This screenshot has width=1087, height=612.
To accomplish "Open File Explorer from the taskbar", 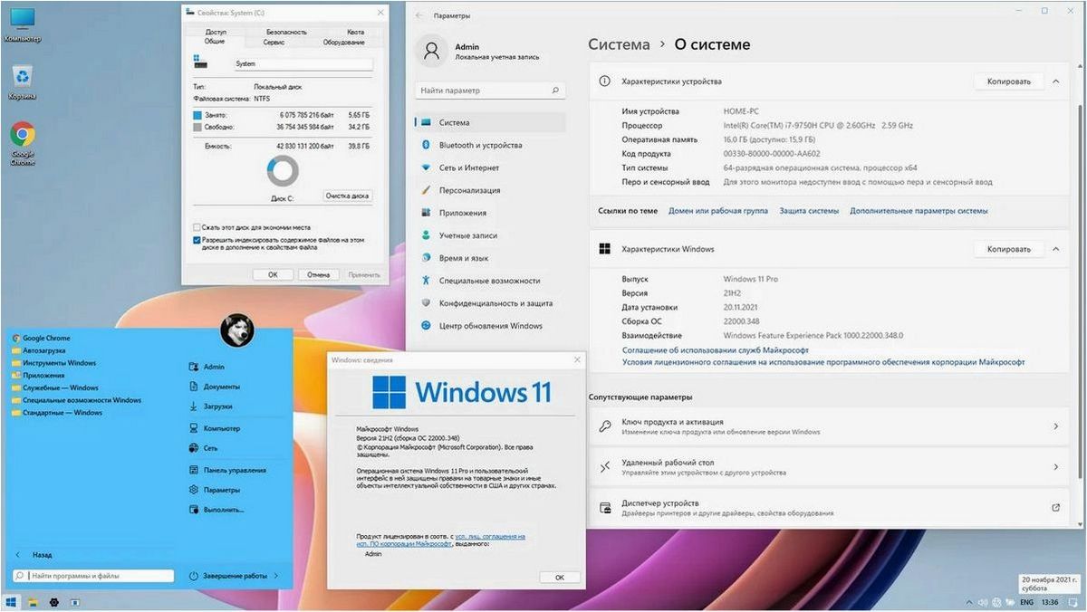I will point(33,601).
